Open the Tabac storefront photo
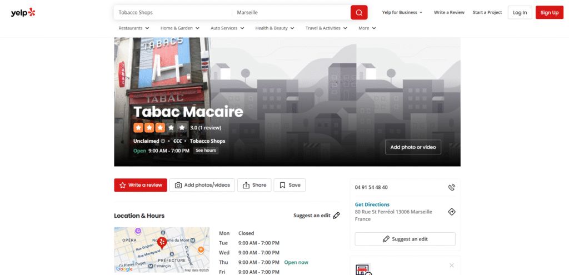 (x=162, y=102)
